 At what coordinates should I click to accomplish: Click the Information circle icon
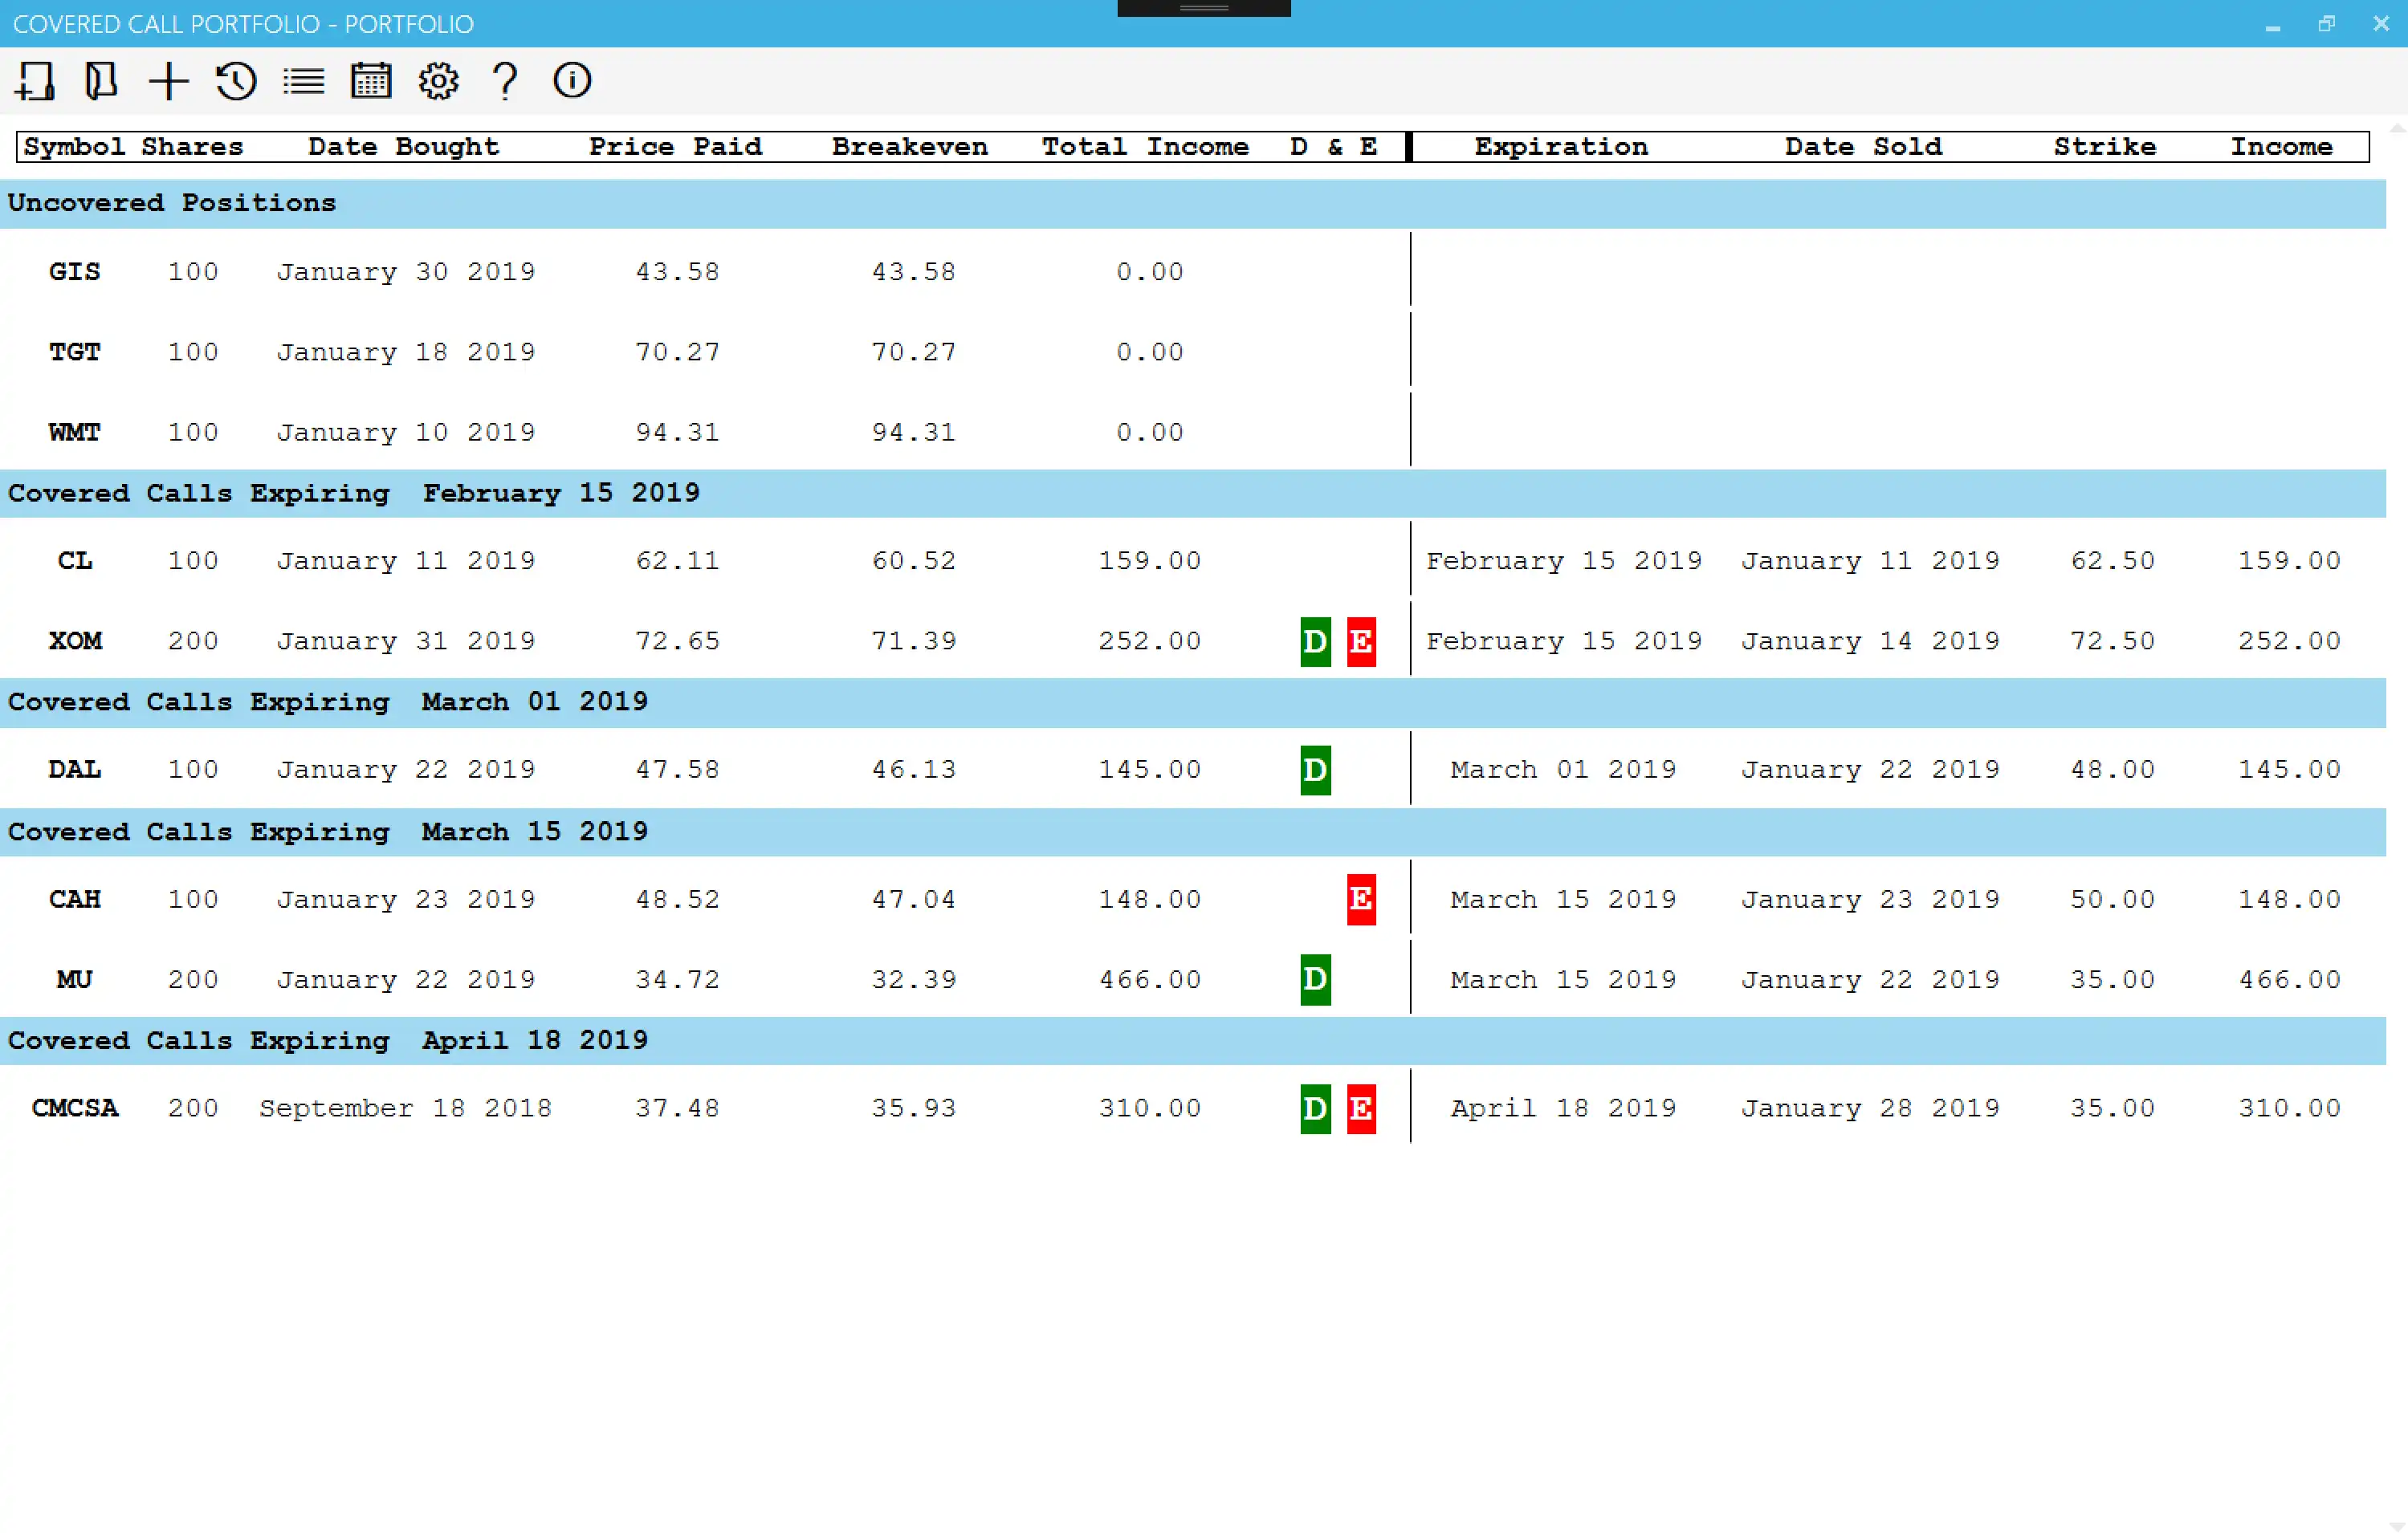click(x=572, y=81)
